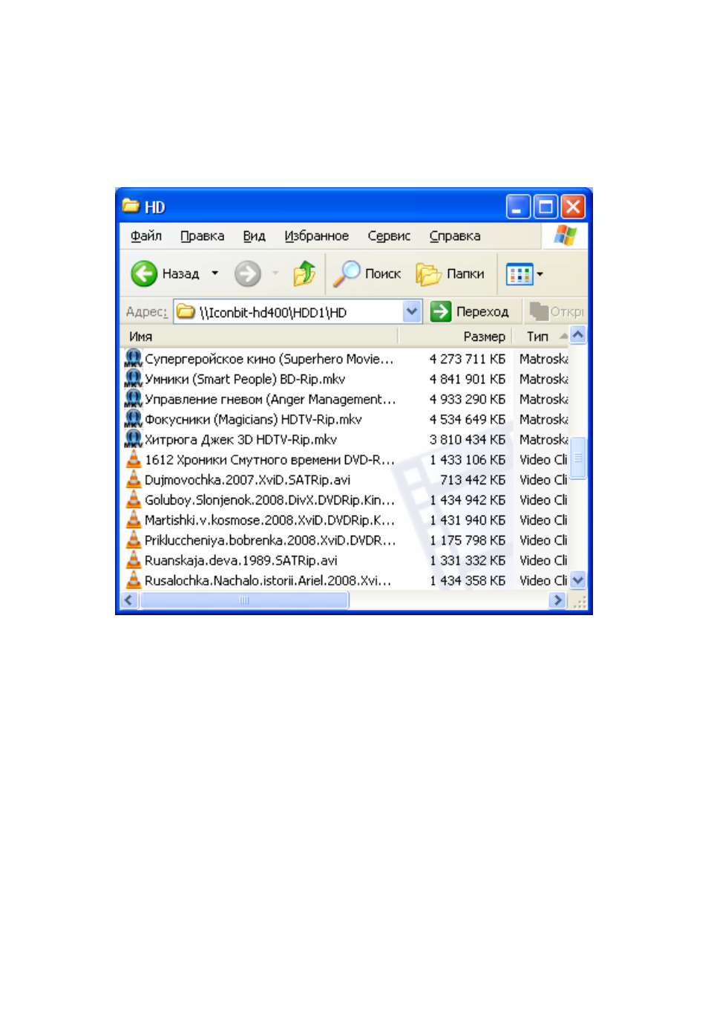Click MKV icon of Супергеройское кино file
Viewport: 708px width, 1026px height.
click(134, 359)
